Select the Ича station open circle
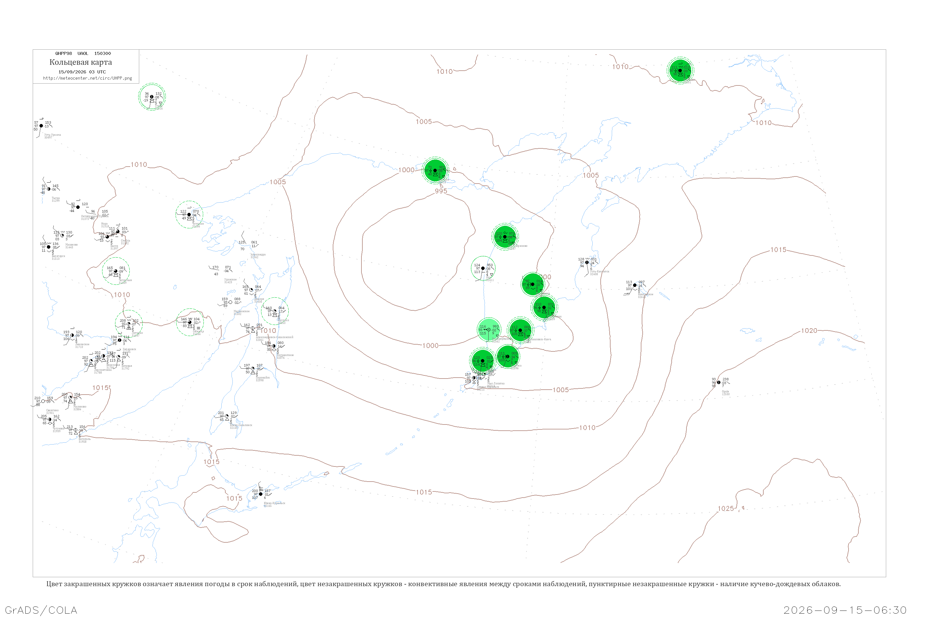Screen dimensions: 926x617 coord(483,268)
